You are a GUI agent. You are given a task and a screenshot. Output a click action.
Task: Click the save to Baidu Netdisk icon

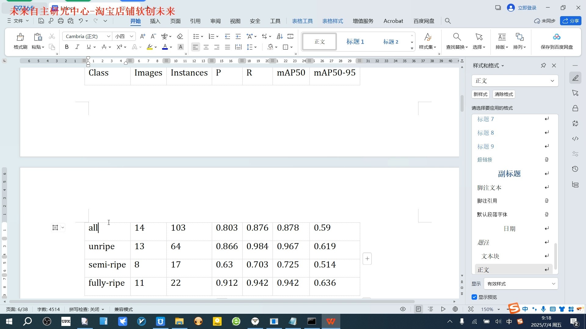[x=556, y=41]
